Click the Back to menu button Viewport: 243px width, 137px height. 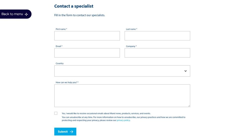(16, 14)
